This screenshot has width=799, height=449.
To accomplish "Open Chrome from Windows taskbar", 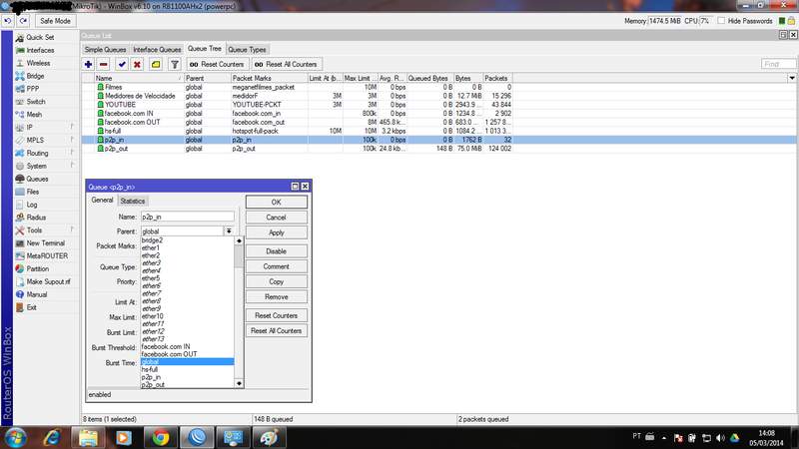I will 161,437.
